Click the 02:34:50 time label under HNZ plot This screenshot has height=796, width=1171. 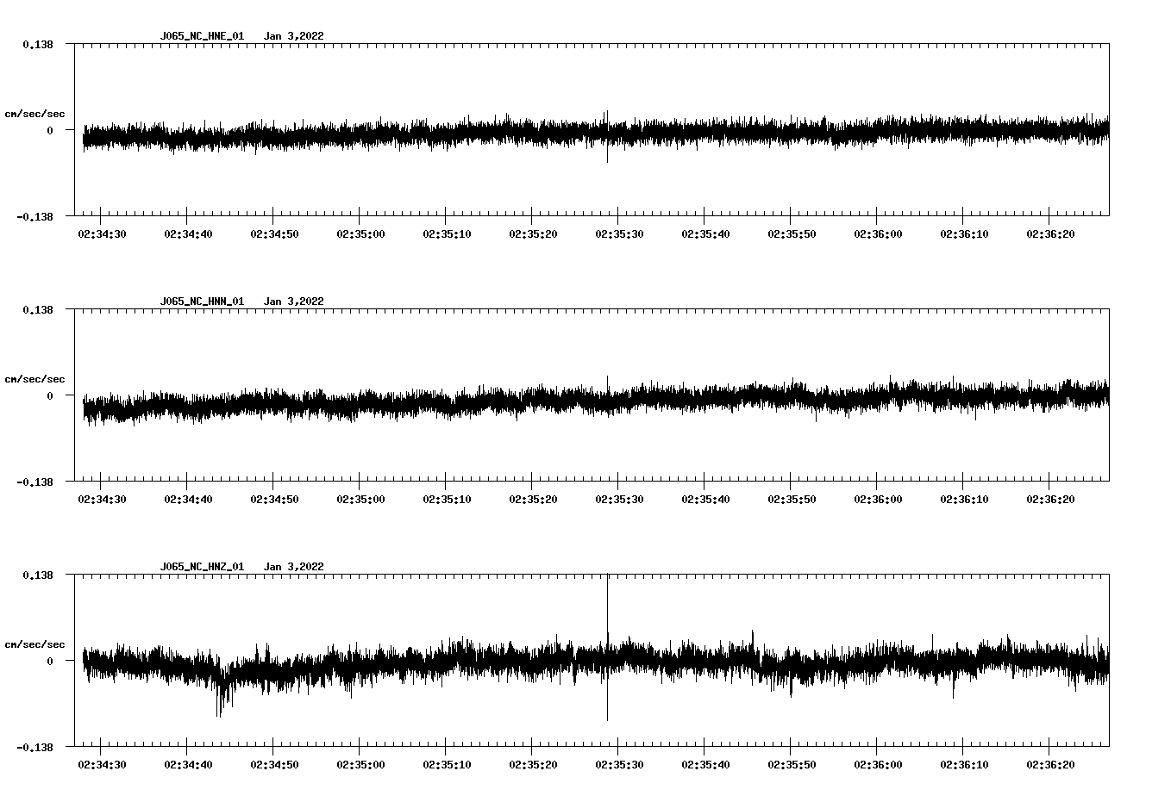(x=274, y=765)
